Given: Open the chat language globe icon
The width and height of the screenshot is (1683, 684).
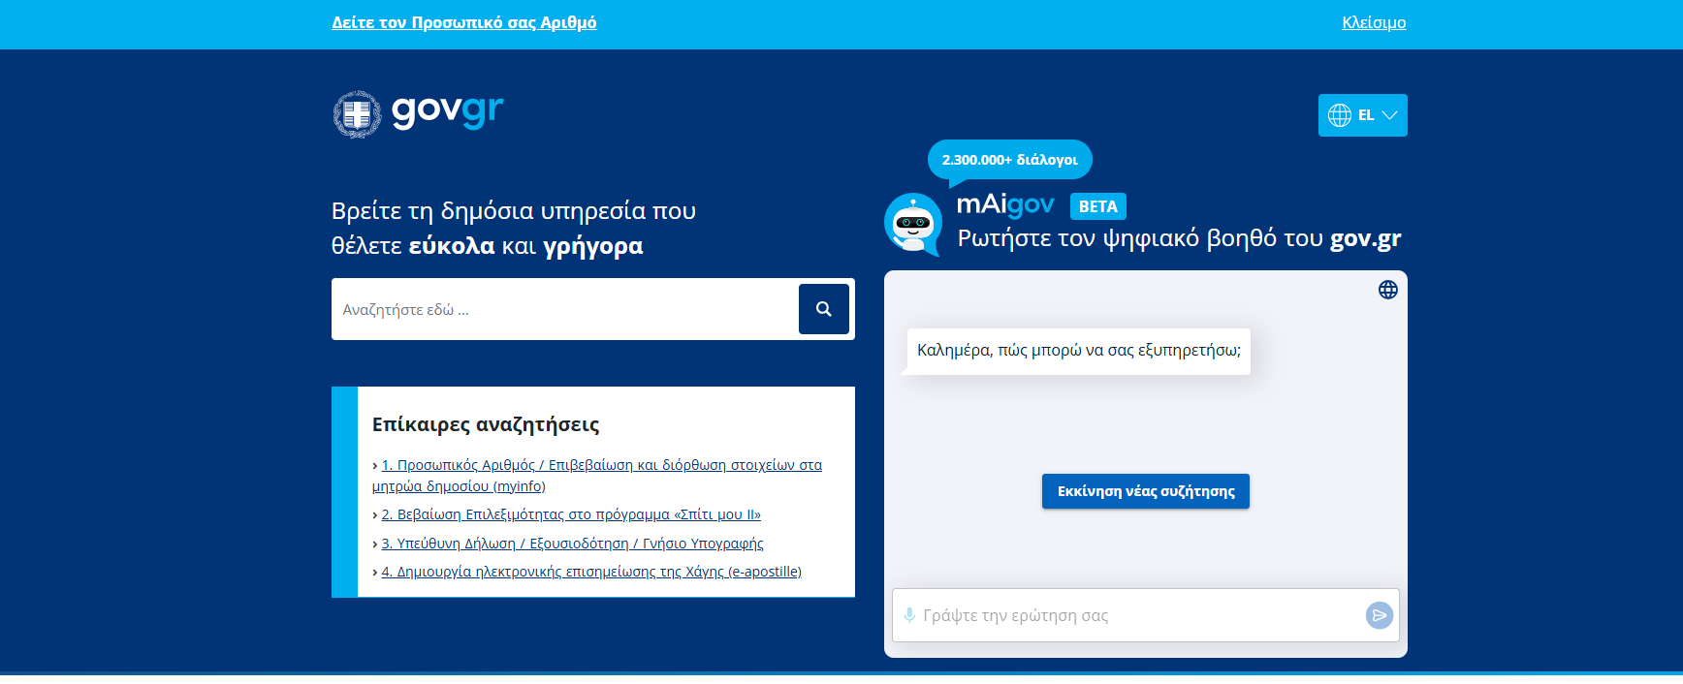Looking at the screenshot, I should (1388, 290).
